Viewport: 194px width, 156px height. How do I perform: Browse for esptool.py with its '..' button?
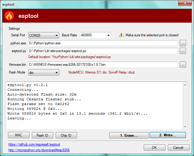point(183,51)
